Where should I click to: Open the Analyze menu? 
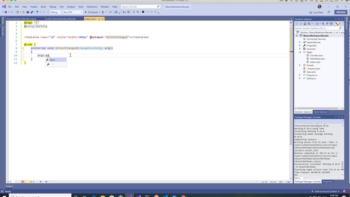pyautogui.click(x=71, y=7)
